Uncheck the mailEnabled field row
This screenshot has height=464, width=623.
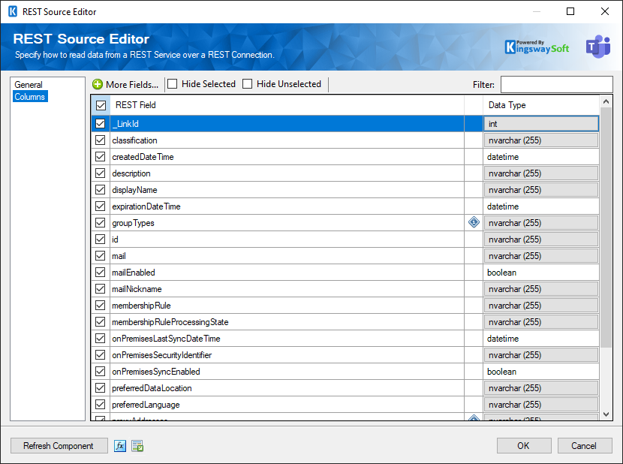100,272
